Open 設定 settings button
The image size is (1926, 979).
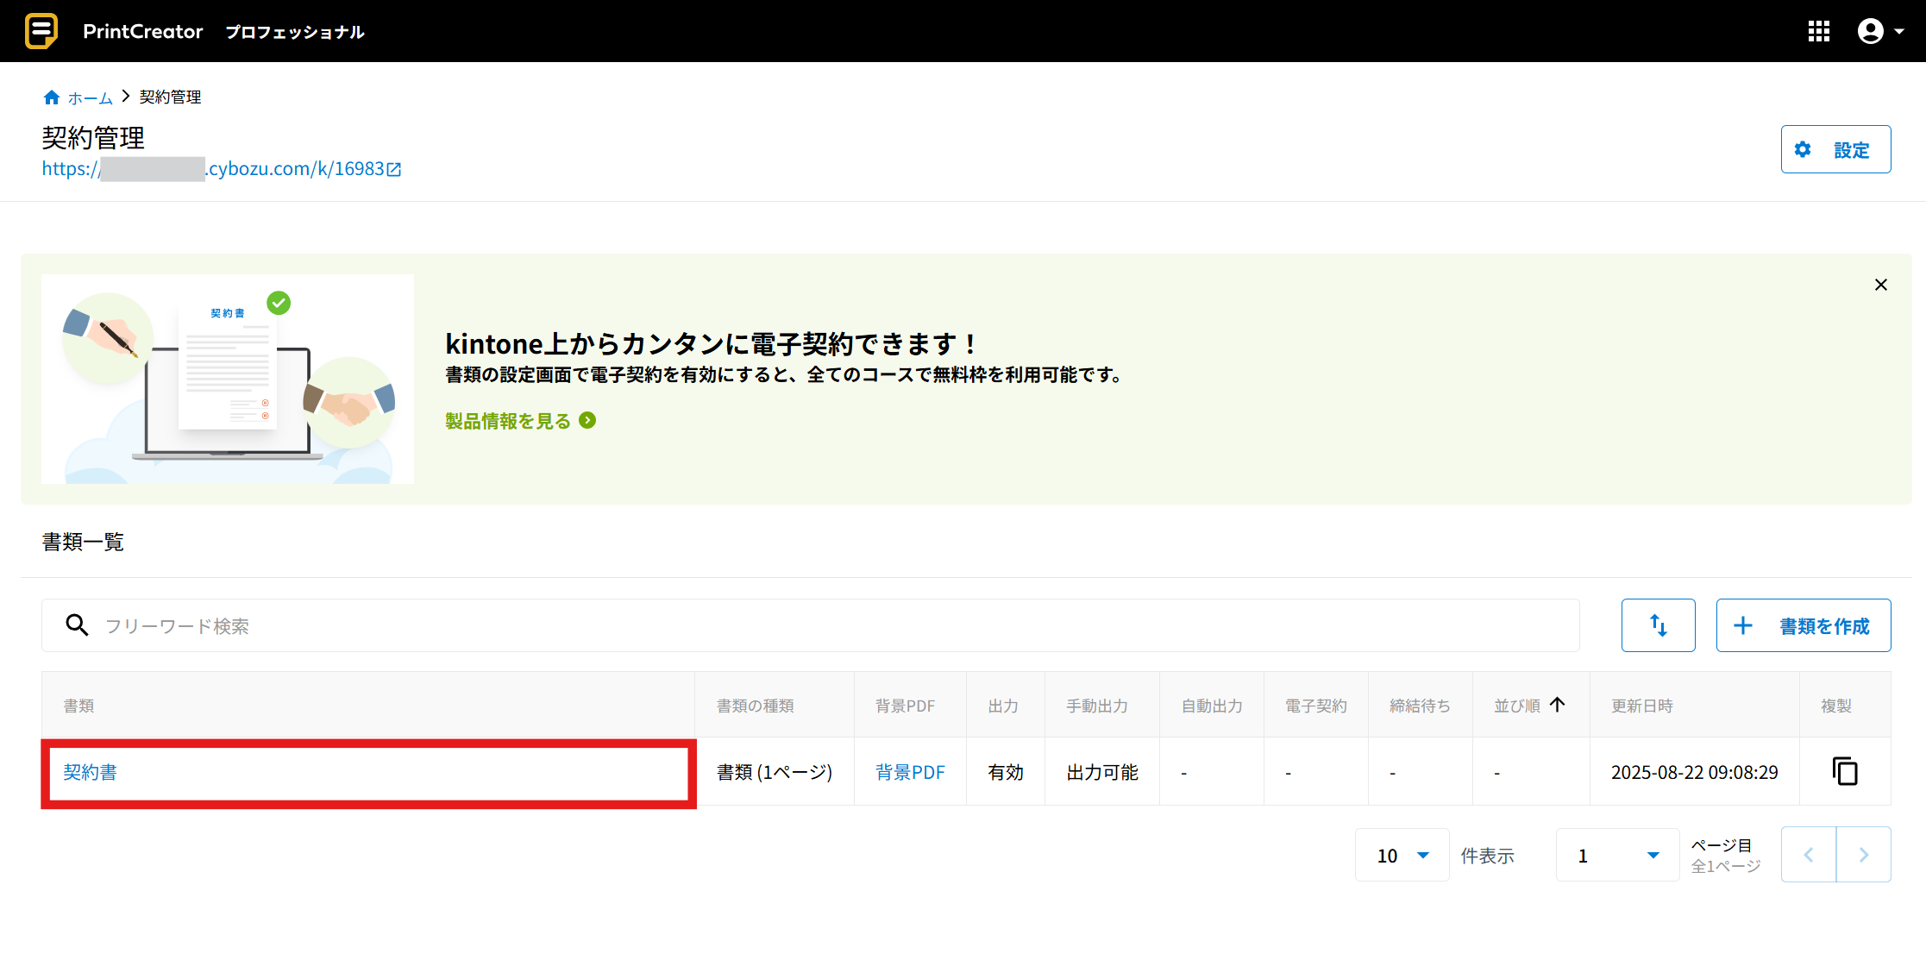1835,149
